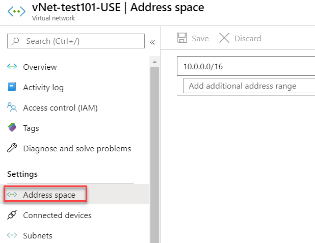Screen dimensions: 315x243
Task: Click the Diagnose wrench icon
Action: [x=12, y=148]
